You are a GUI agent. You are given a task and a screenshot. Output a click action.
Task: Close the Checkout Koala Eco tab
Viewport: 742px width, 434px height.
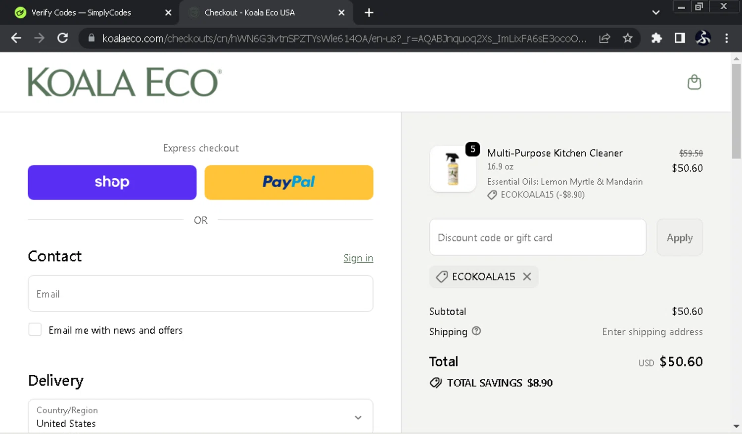coord(341,12)
